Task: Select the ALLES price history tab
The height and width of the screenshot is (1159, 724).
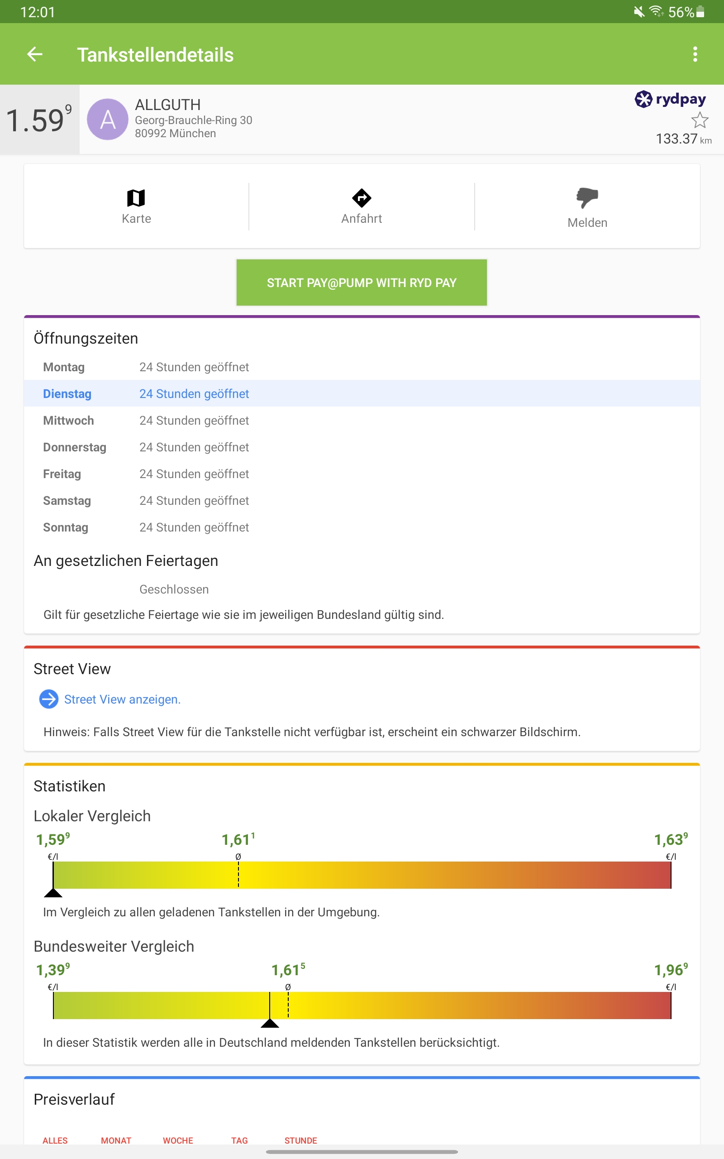Action: [55, 1140]
